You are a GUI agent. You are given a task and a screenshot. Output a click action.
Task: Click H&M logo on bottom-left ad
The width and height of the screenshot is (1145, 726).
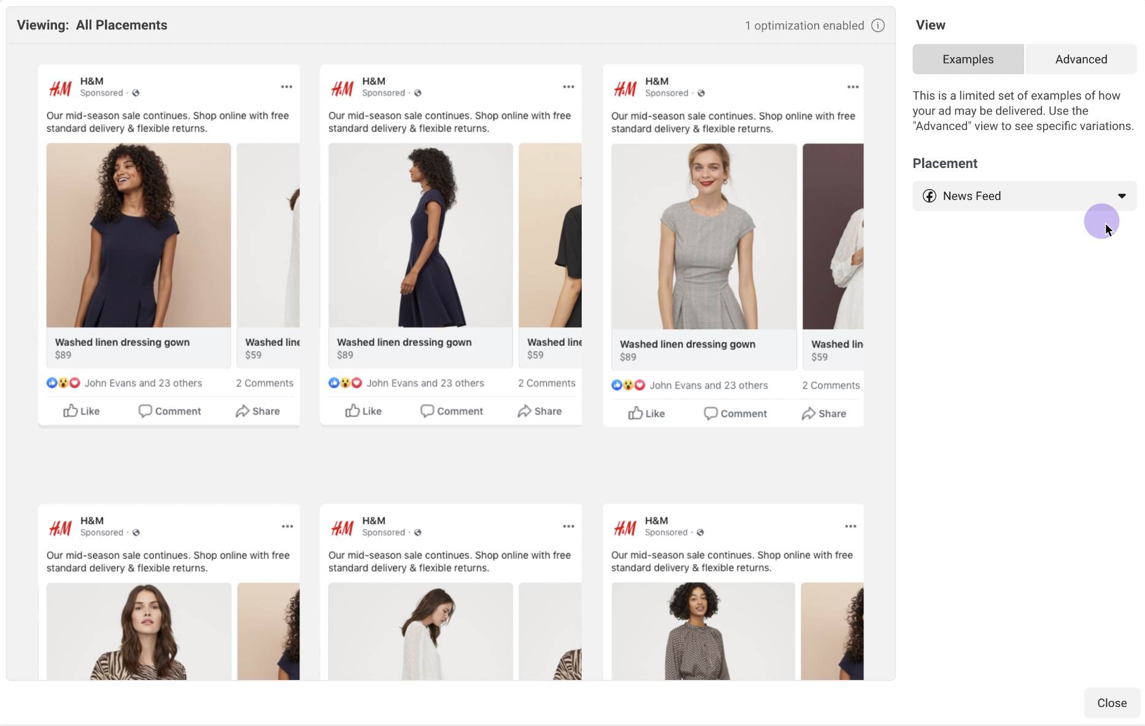pyautogui.click(x=60, y=527)
